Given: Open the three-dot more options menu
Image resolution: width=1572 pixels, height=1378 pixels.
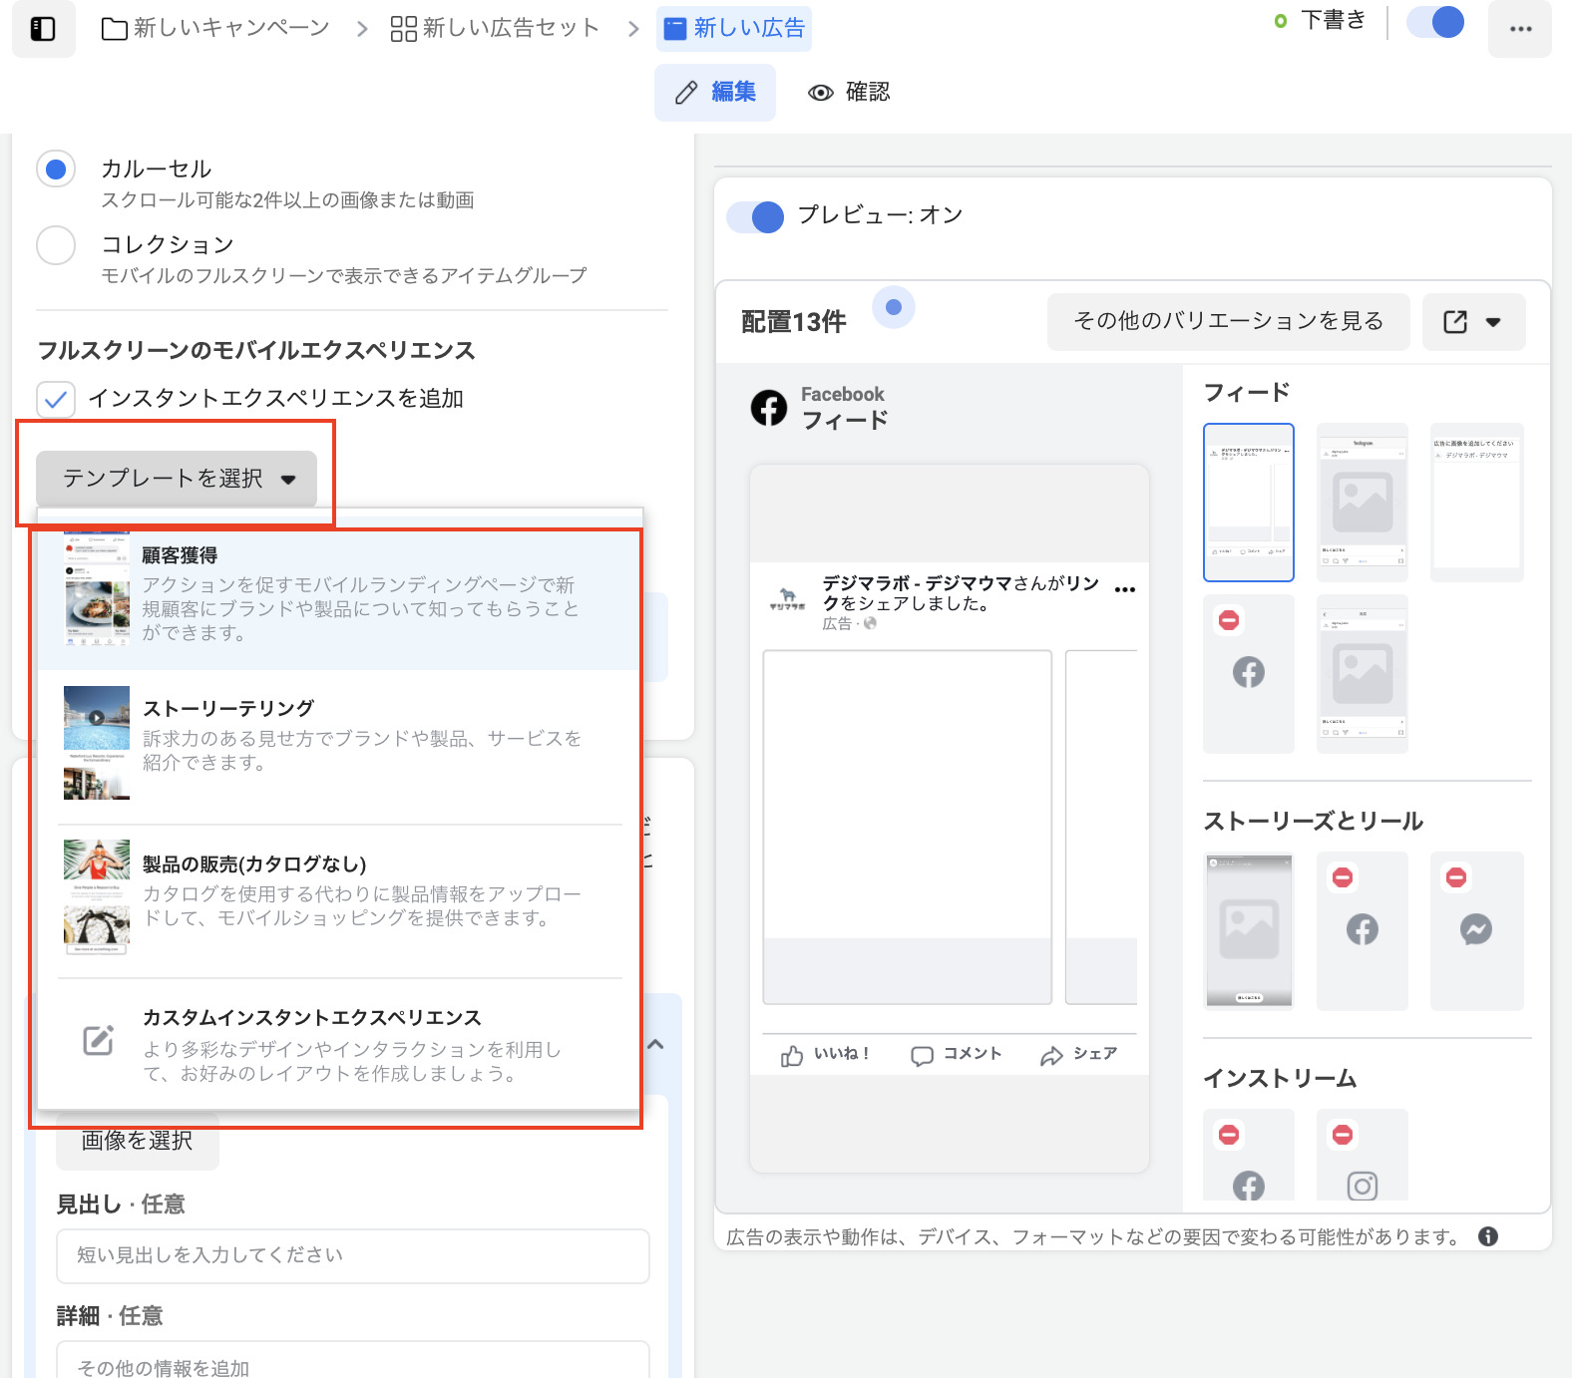Looking at the screenshot, I should click(x=1519, y=29).
